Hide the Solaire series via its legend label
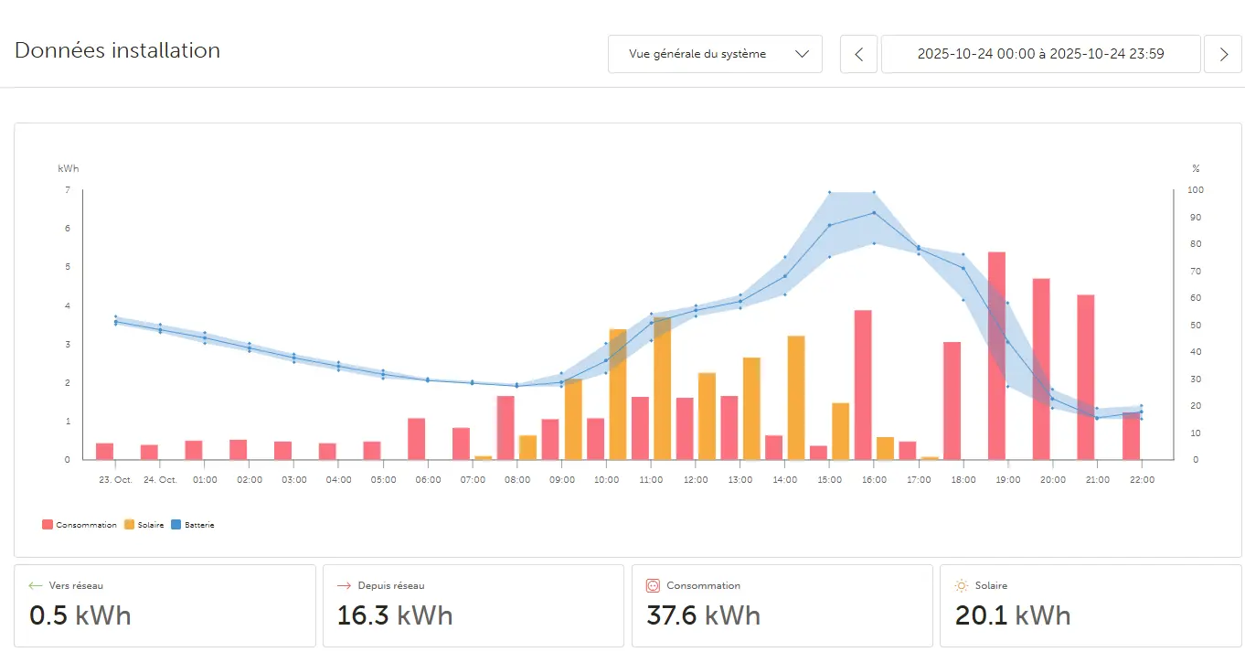The width and height of the screenshot is (1245, 652). point(153,524)
